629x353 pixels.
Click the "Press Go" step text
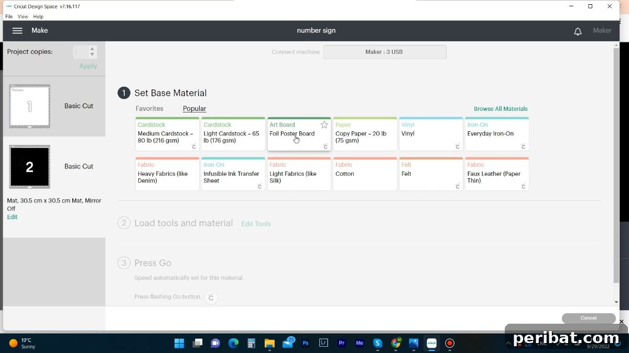pos(153,263)
